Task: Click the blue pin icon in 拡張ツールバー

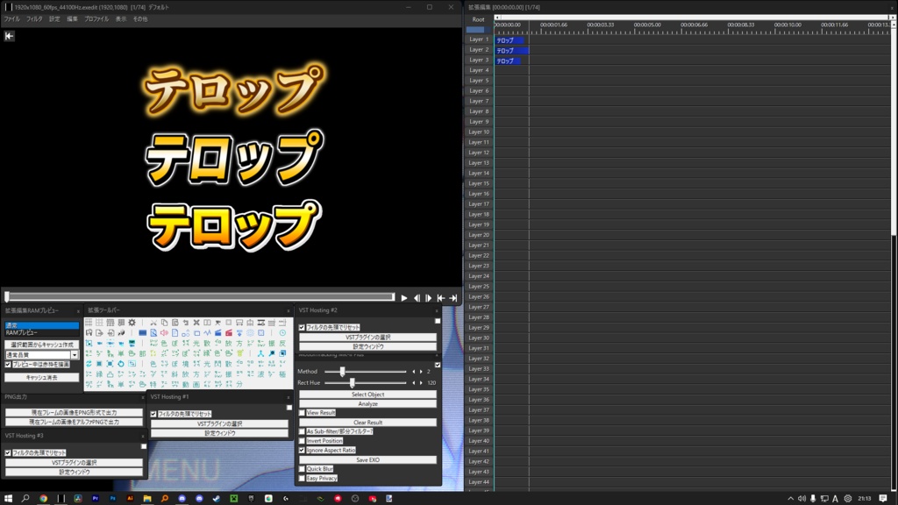Action: pos(272,353)
